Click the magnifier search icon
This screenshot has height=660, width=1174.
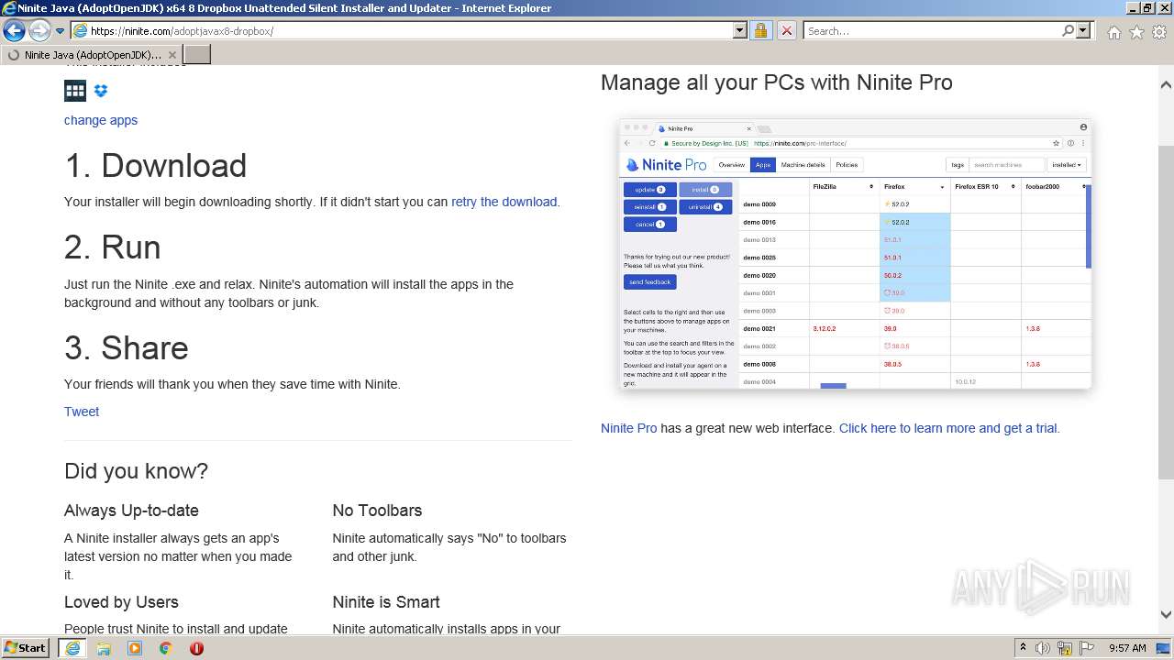pos(1068,30)
